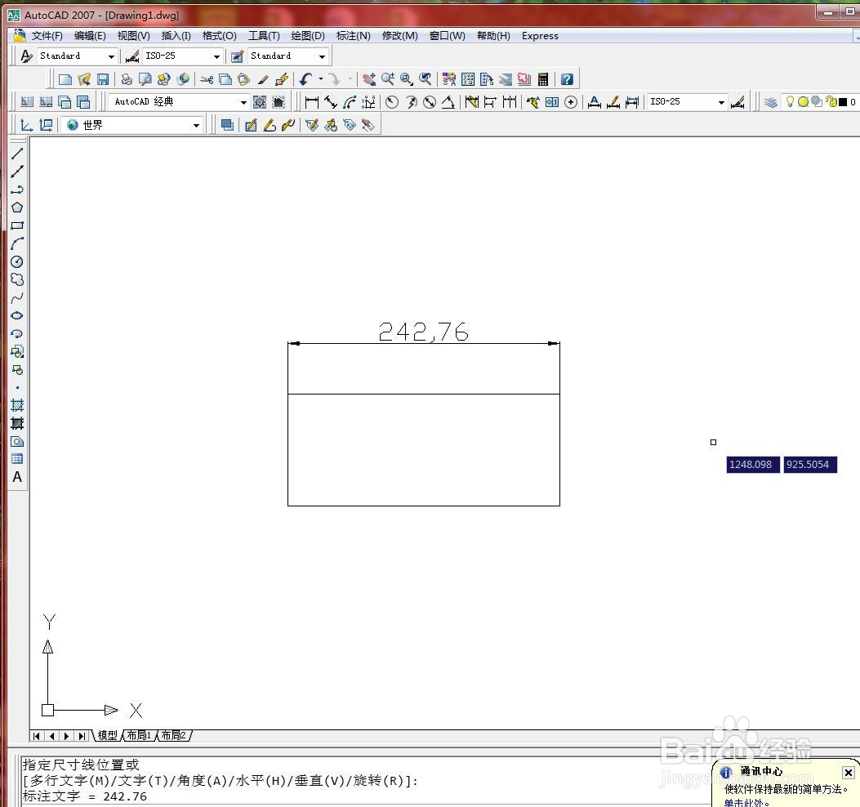The image size is (860, 807).
Task: Open the 绘图(D) menu
Action: [x=308, y=36]
